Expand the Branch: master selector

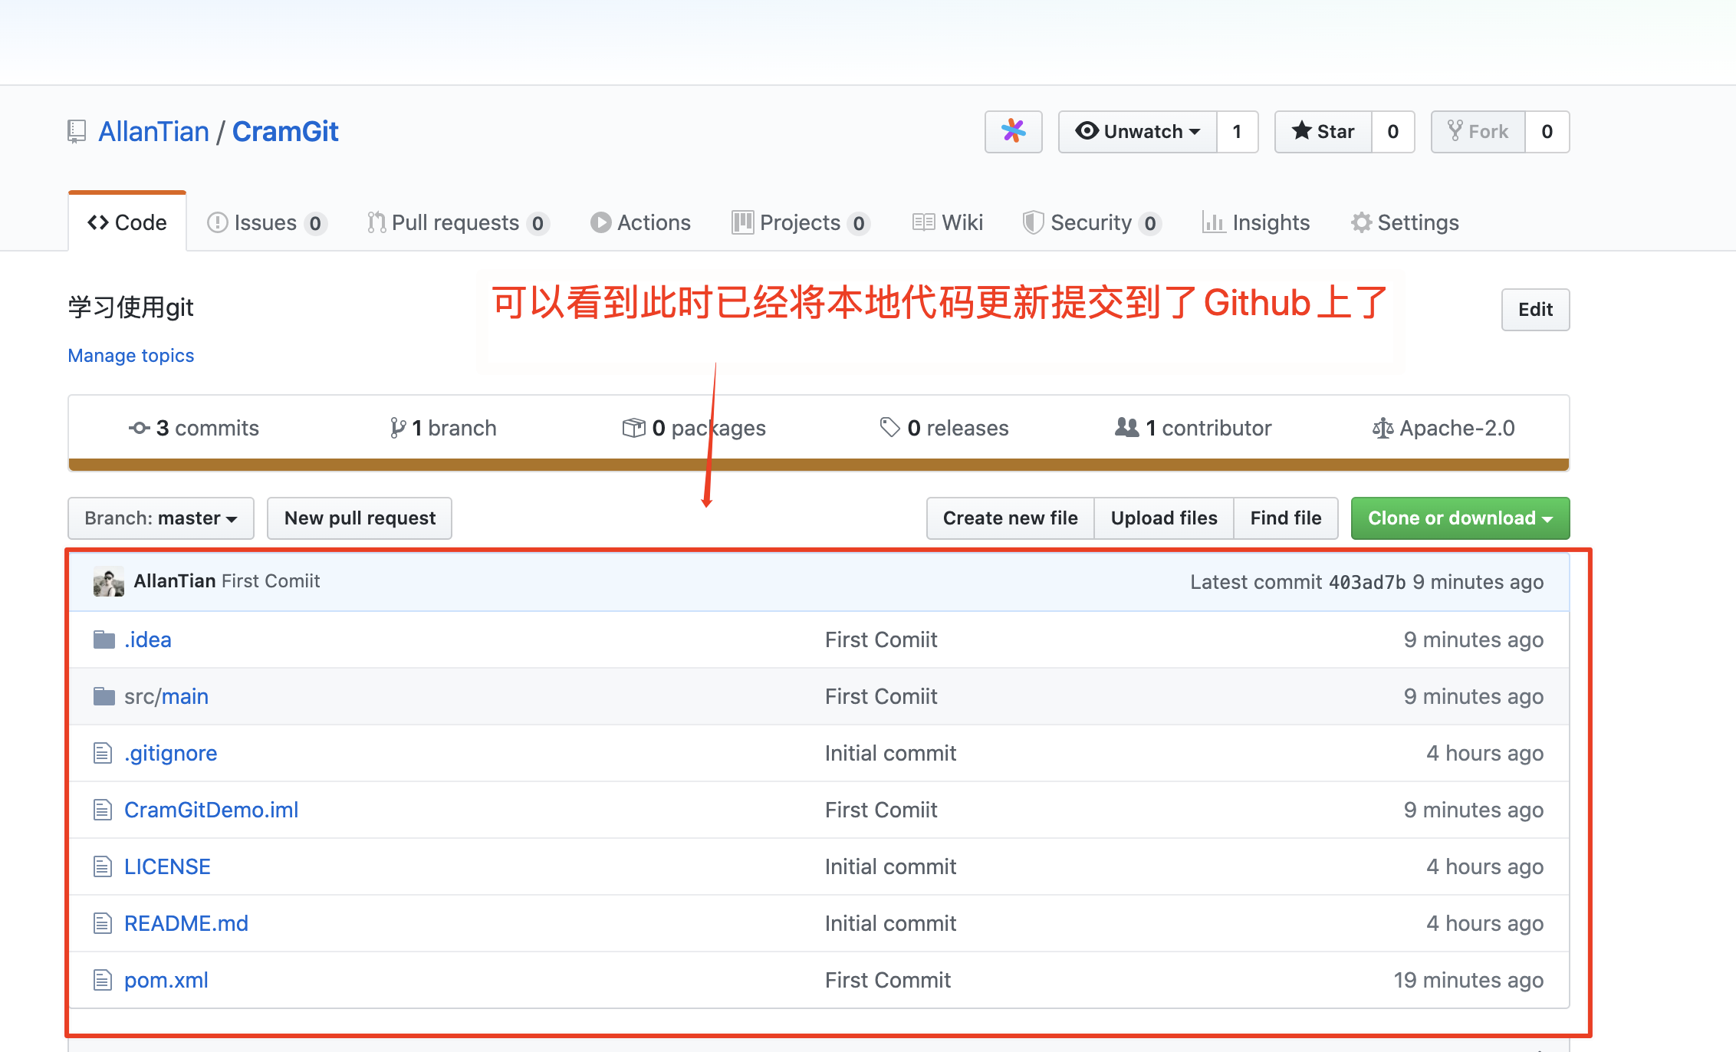click(x=161, y=518)
